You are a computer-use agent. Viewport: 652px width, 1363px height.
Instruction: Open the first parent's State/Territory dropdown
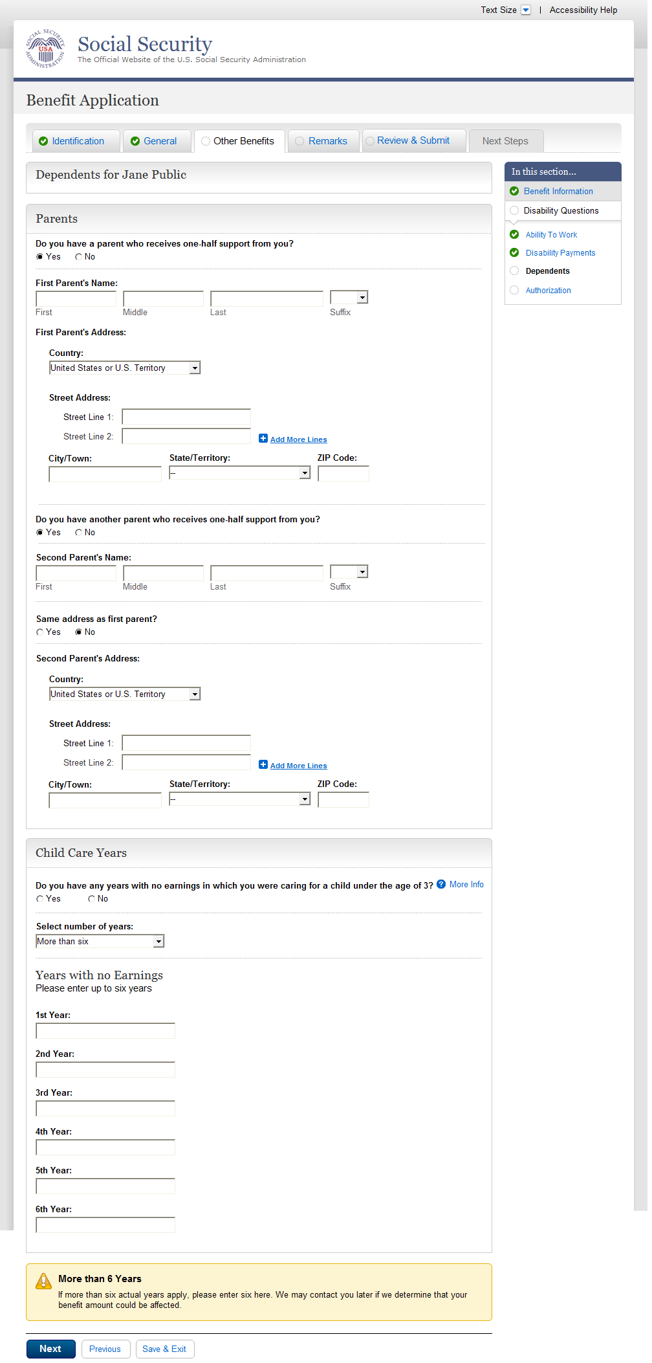[239, 473]
